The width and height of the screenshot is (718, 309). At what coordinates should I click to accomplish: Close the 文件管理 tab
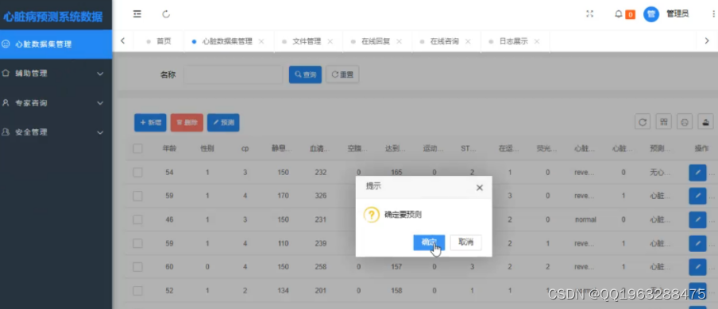[x=330, y=41]
